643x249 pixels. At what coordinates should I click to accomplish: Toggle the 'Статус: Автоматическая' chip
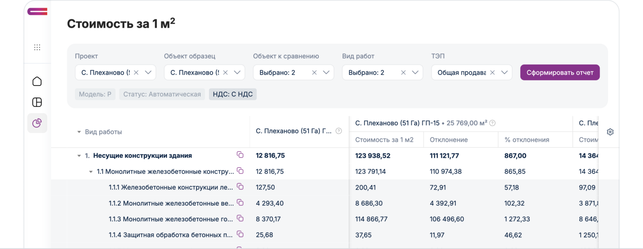[162, 94]
